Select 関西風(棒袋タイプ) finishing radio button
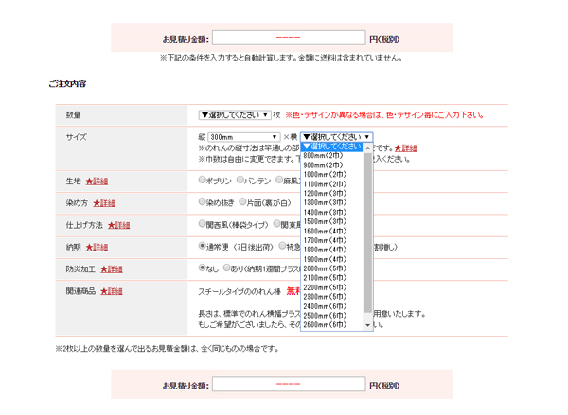The height and width of the screenshot is (415, 568). (202, 224)
